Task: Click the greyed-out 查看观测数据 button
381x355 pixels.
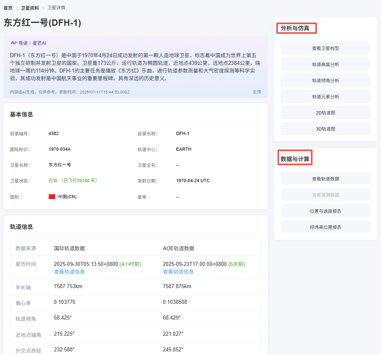Action: 325,195
